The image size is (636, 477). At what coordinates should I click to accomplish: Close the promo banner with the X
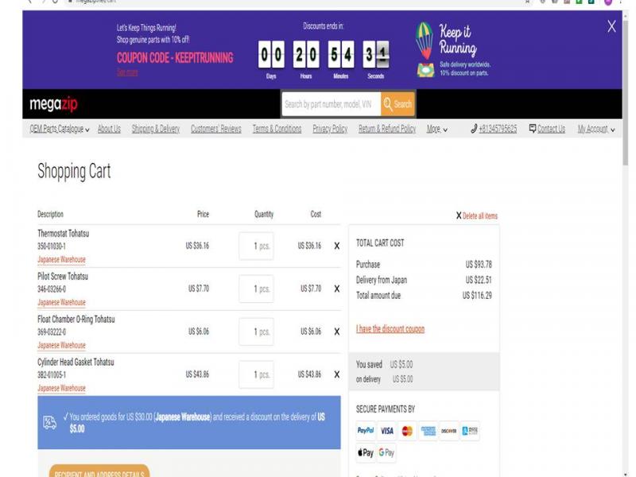pyautogui.click(x=611, y=26)
